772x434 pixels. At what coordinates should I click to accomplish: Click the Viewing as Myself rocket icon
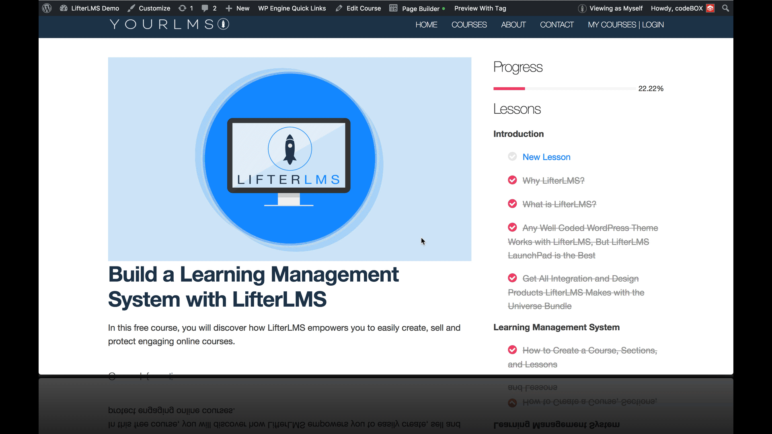pyautogui.click(x=582, y=8)
